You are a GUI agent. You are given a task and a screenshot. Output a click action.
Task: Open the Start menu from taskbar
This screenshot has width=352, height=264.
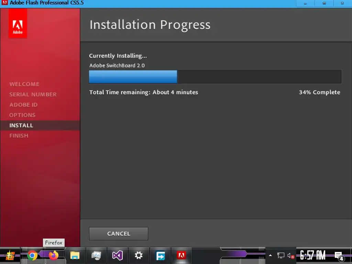click(x=10, y=256)
